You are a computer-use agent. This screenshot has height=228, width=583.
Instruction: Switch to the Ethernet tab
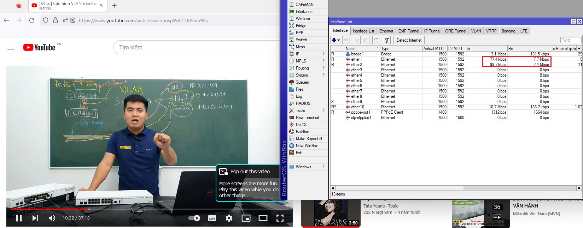pyautogui.click(x=386, y=31)
